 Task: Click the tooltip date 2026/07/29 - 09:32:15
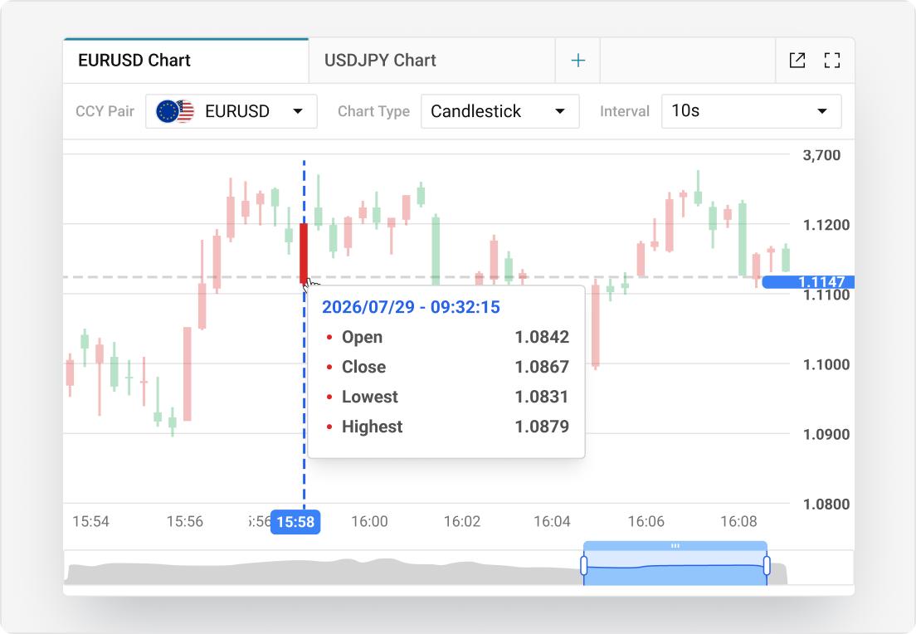tap(411, 307)
